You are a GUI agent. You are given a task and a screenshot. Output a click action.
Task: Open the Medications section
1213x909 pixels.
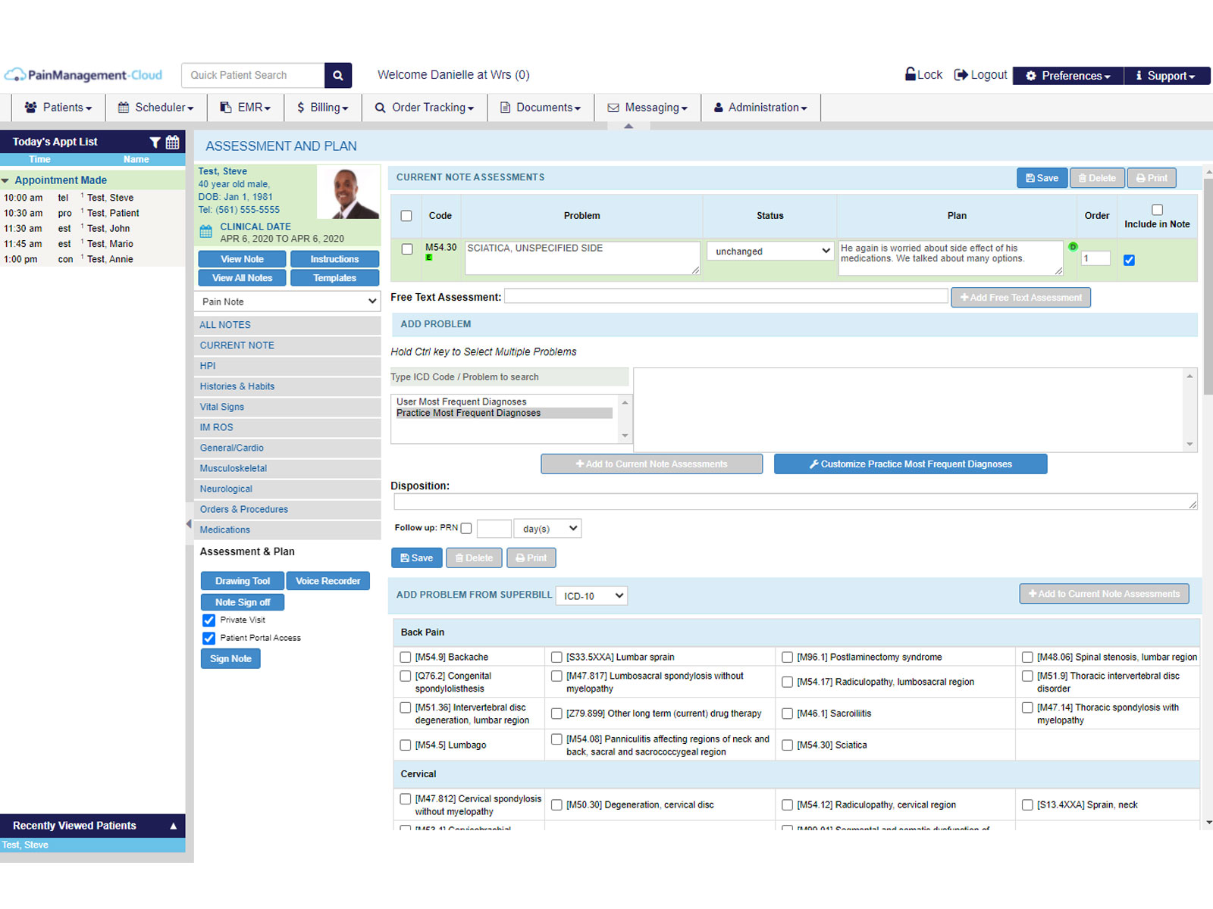pos(287,529)
